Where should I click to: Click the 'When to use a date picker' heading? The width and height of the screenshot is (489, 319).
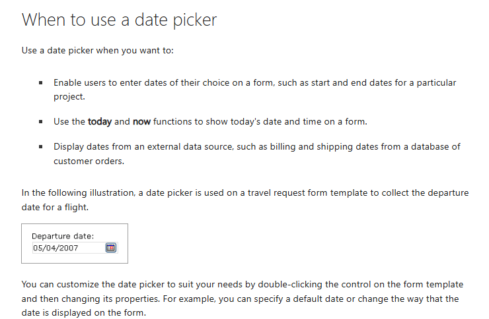click(119, 20)
